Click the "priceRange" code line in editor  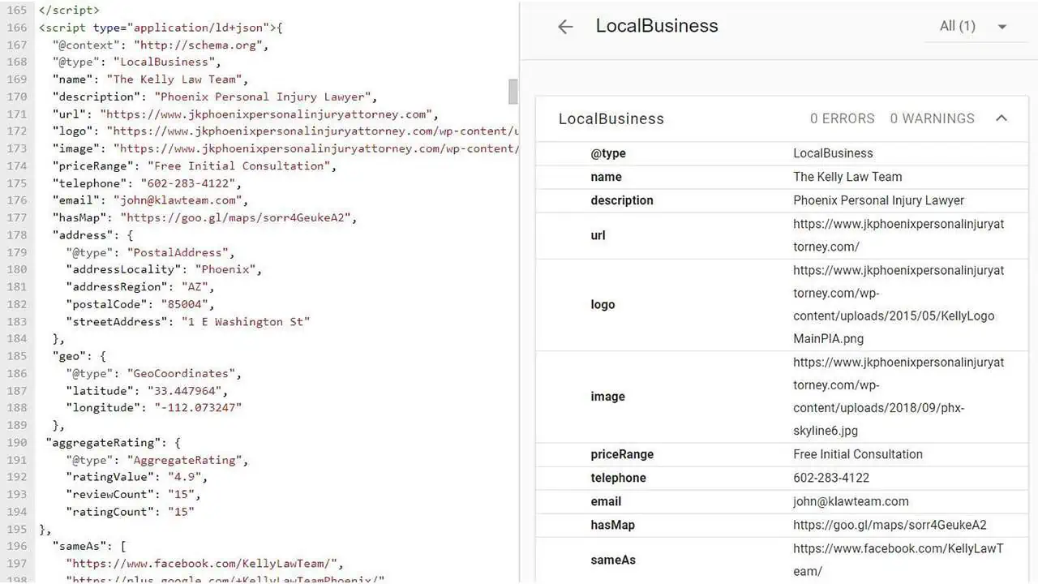point(195,165)
